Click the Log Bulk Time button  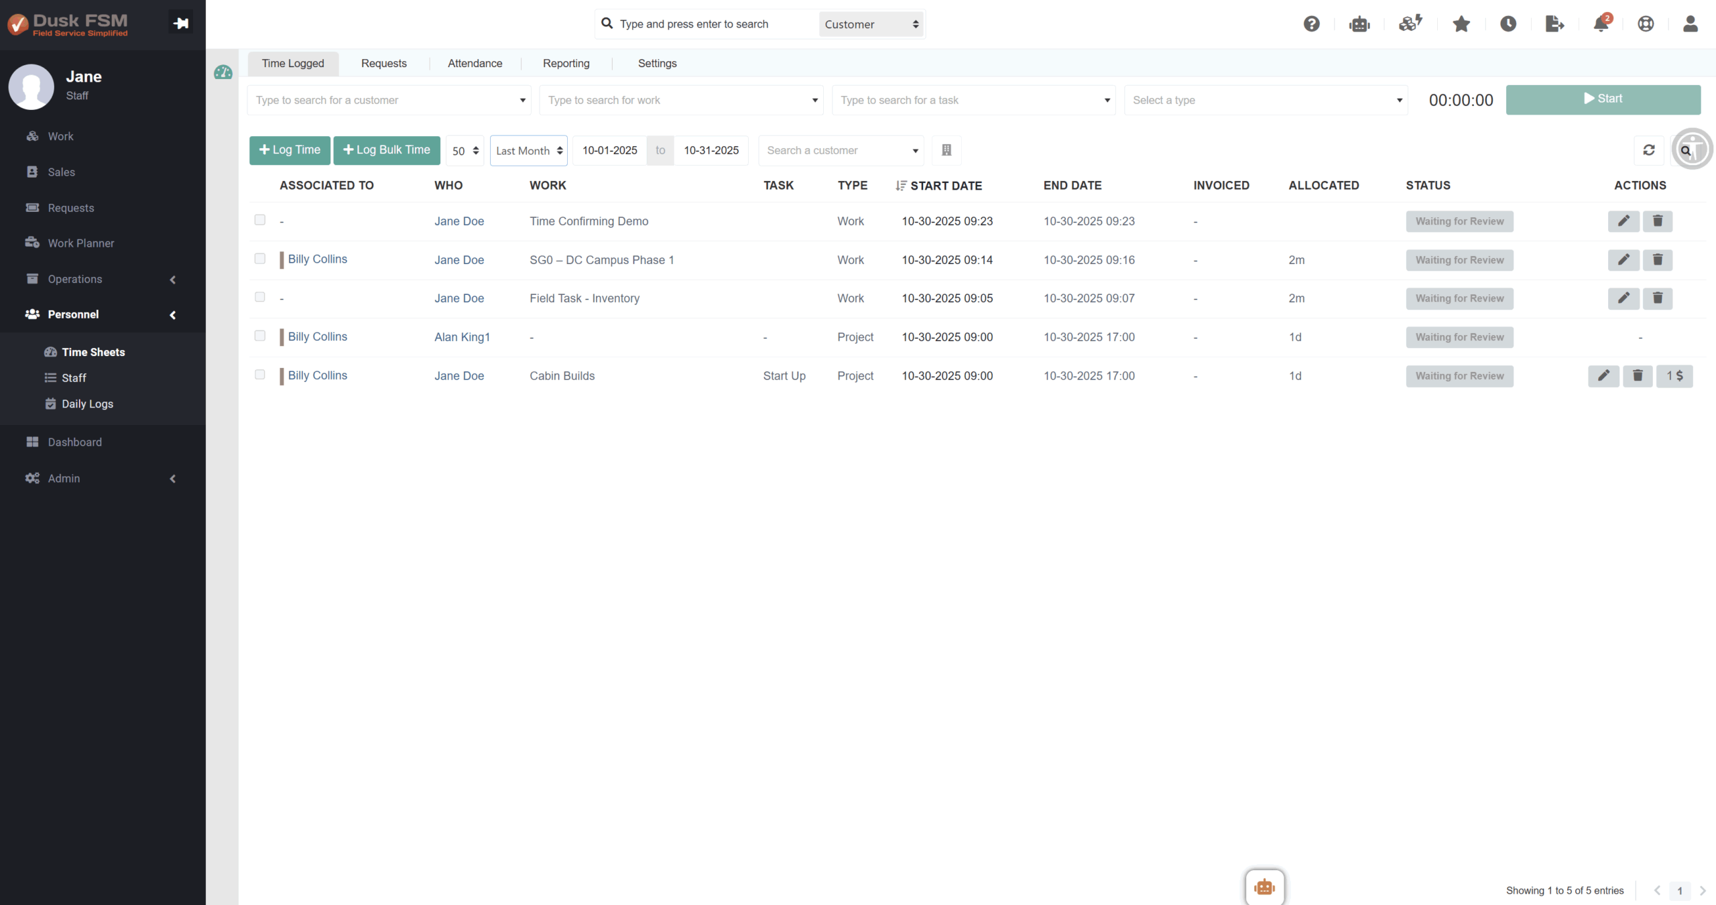click(387, 150)
